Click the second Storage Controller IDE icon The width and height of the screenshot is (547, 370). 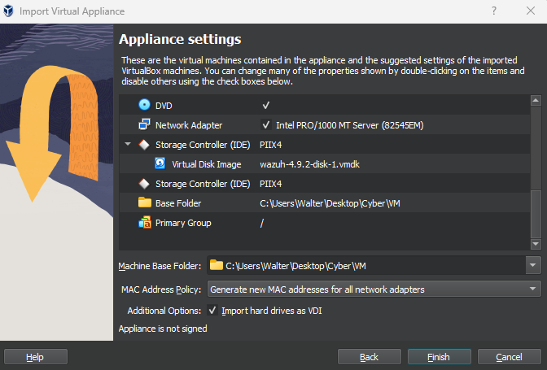145,184
